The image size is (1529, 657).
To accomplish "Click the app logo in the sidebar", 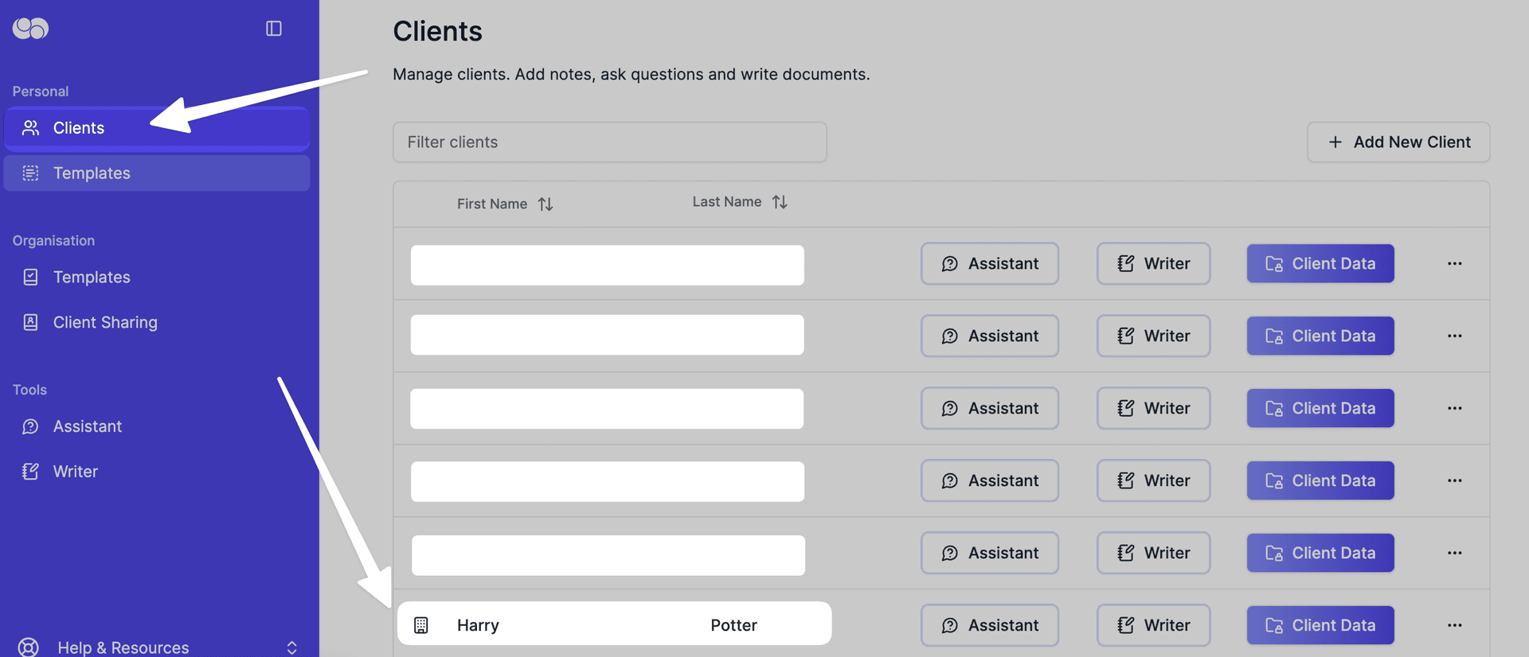I will 31,29.
